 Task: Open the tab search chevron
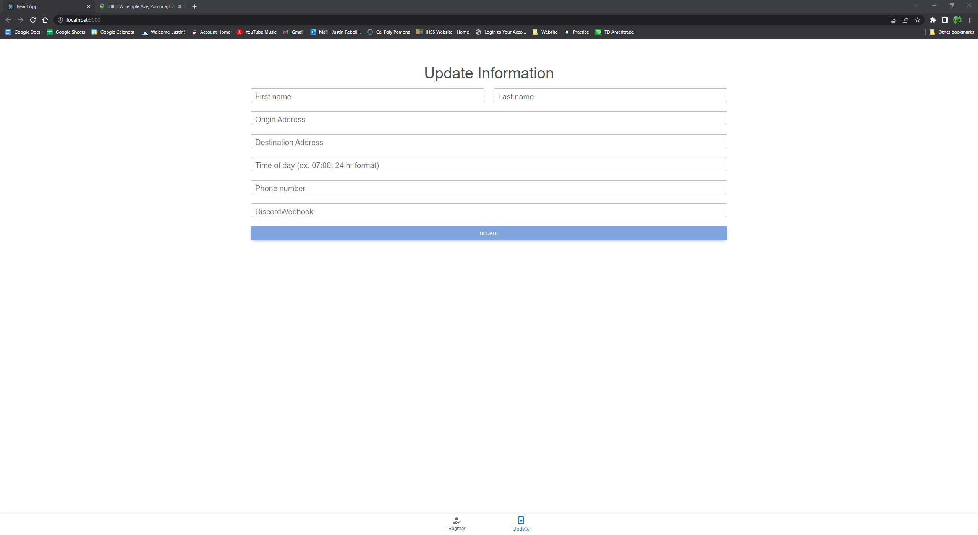pyautogui.click(x=916, y=5)
